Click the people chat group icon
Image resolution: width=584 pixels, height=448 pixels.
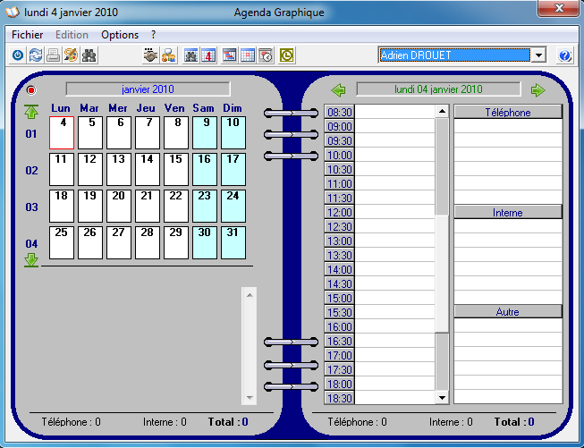click(x=169, y=55)
